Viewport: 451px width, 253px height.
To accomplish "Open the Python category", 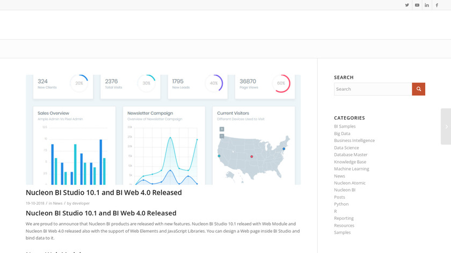I will click(341, 204).
